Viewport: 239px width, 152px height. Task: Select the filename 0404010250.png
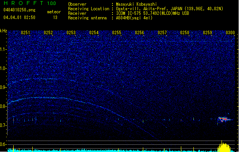(19, 10)
